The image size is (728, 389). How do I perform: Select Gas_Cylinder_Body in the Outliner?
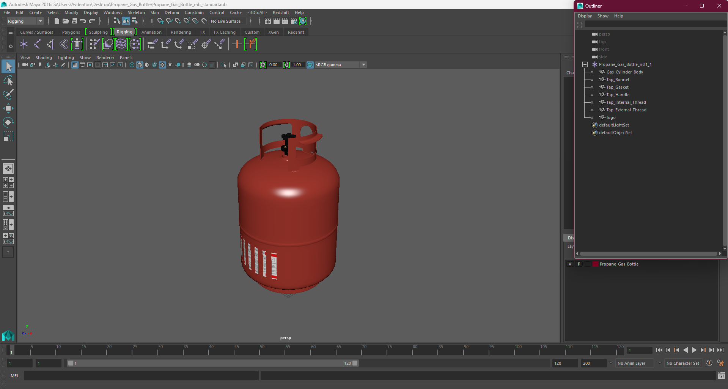624,72
